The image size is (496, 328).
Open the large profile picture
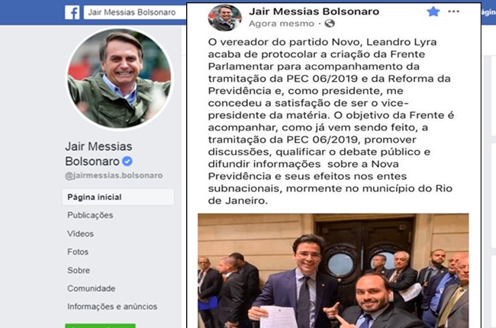tap(120, 79)
